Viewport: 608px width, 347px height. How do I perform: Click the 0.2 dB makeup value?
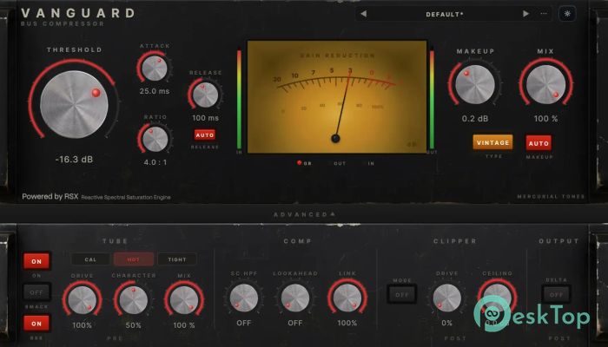475,119
